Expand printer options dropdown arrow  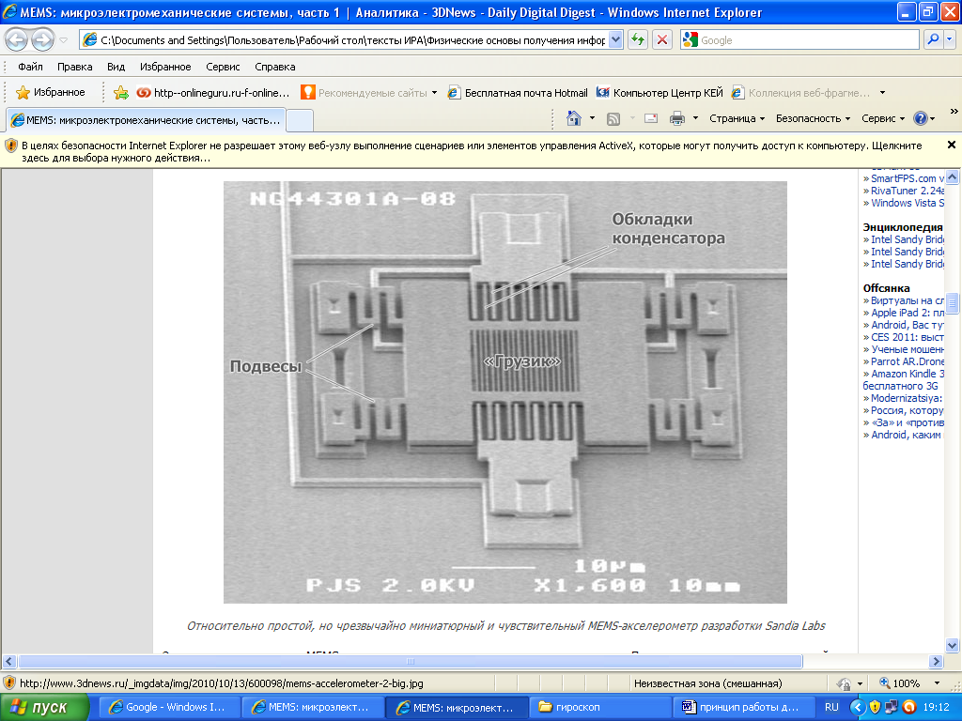click(x=695, y=118)
